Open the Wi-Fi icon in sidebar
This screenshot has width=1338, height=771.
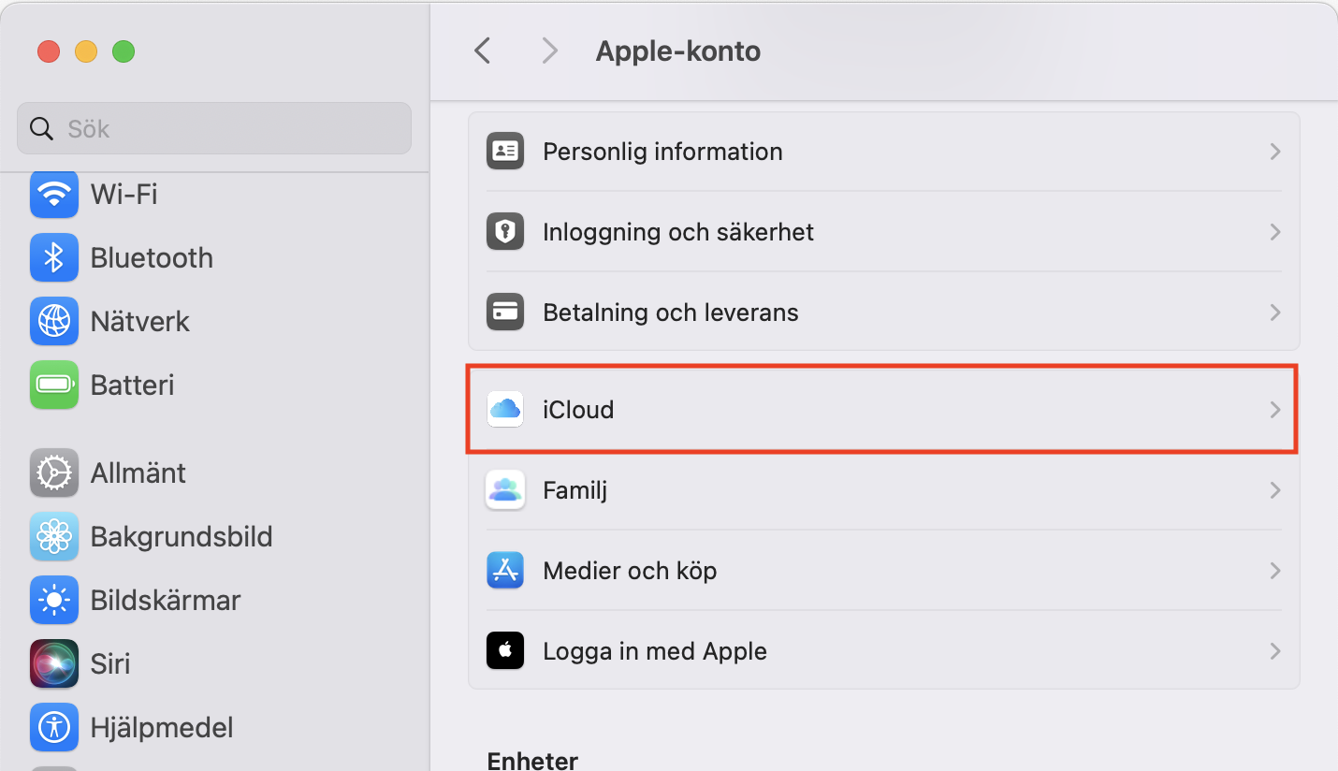54,194
